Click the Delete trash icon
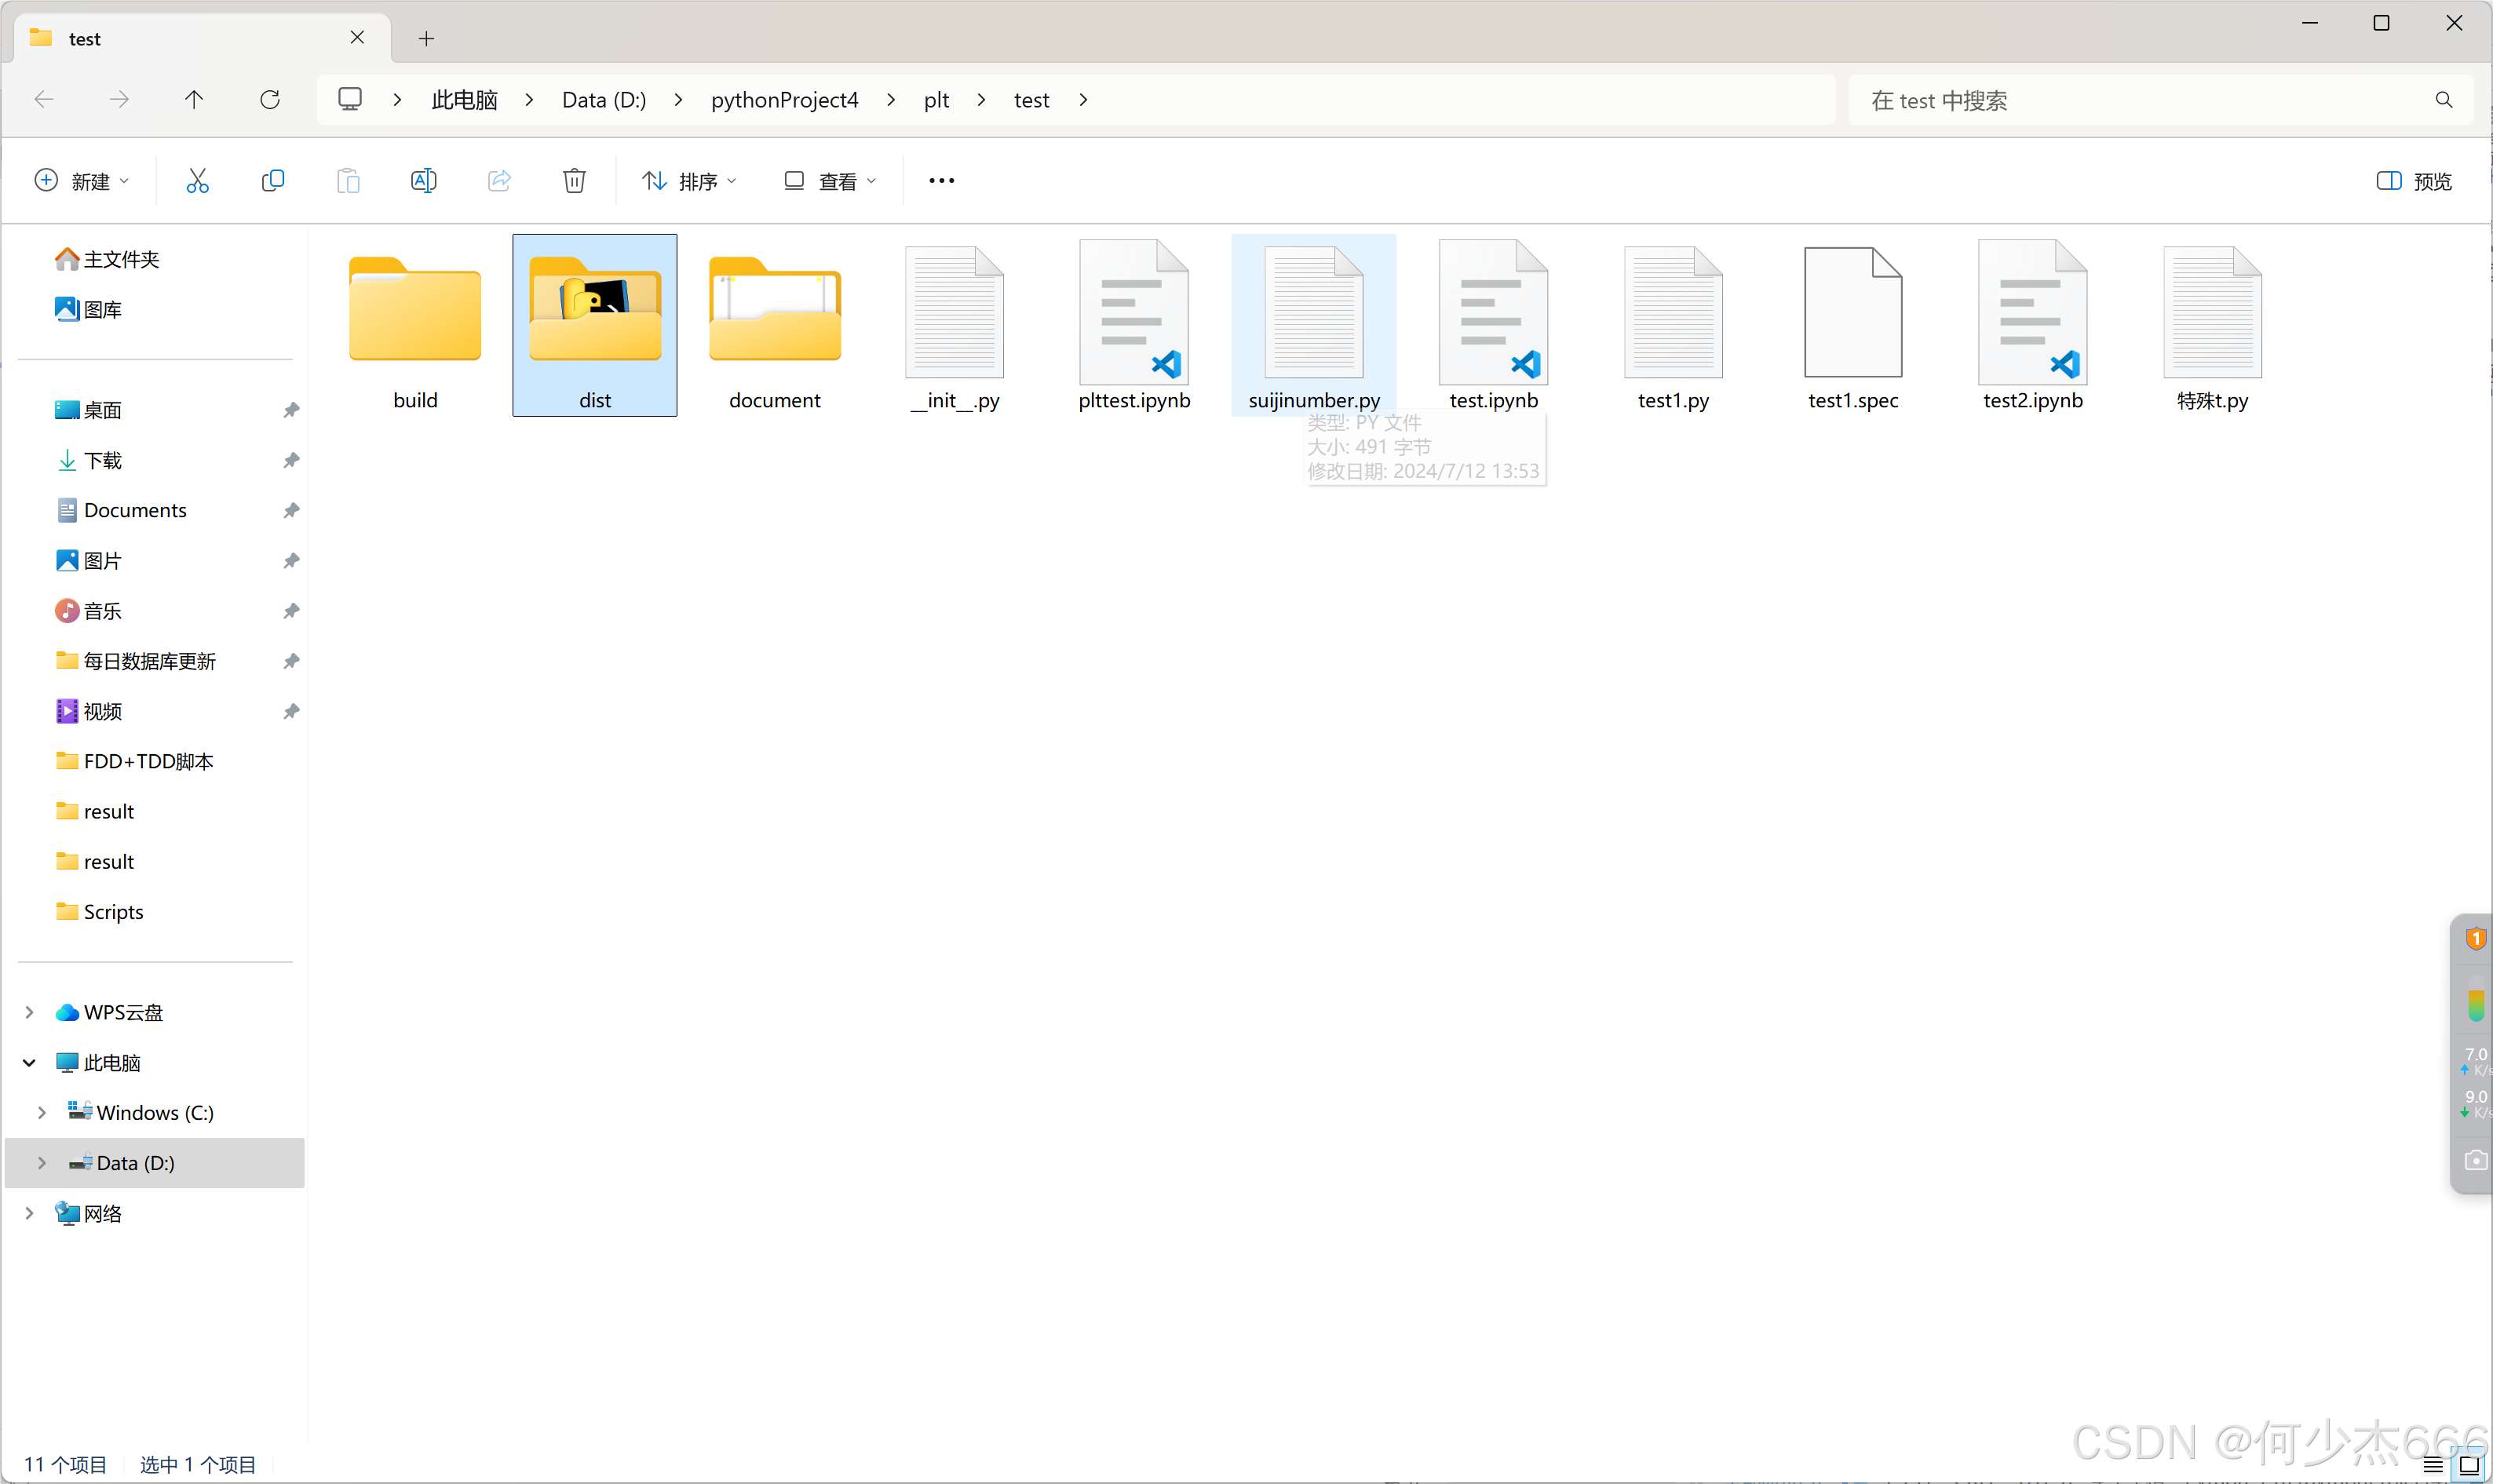This screenshot has width=2493, height=1484. [x=574, y=181]
